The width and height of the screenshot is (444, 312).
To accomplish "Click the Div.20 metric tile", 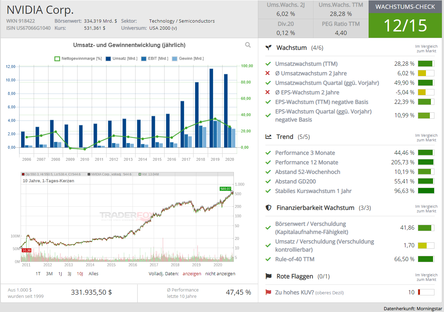I will click(286, 29).
